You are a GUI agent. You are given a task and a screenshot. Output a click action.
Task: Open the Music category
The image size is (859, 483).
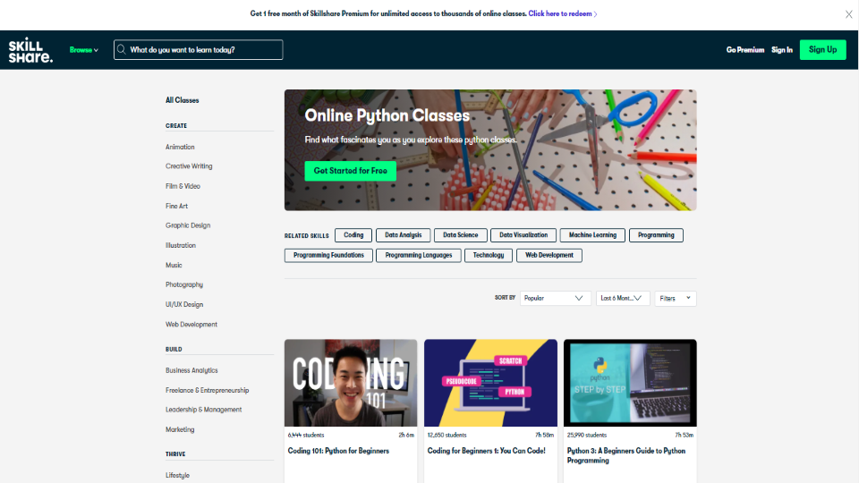[174, 265]
